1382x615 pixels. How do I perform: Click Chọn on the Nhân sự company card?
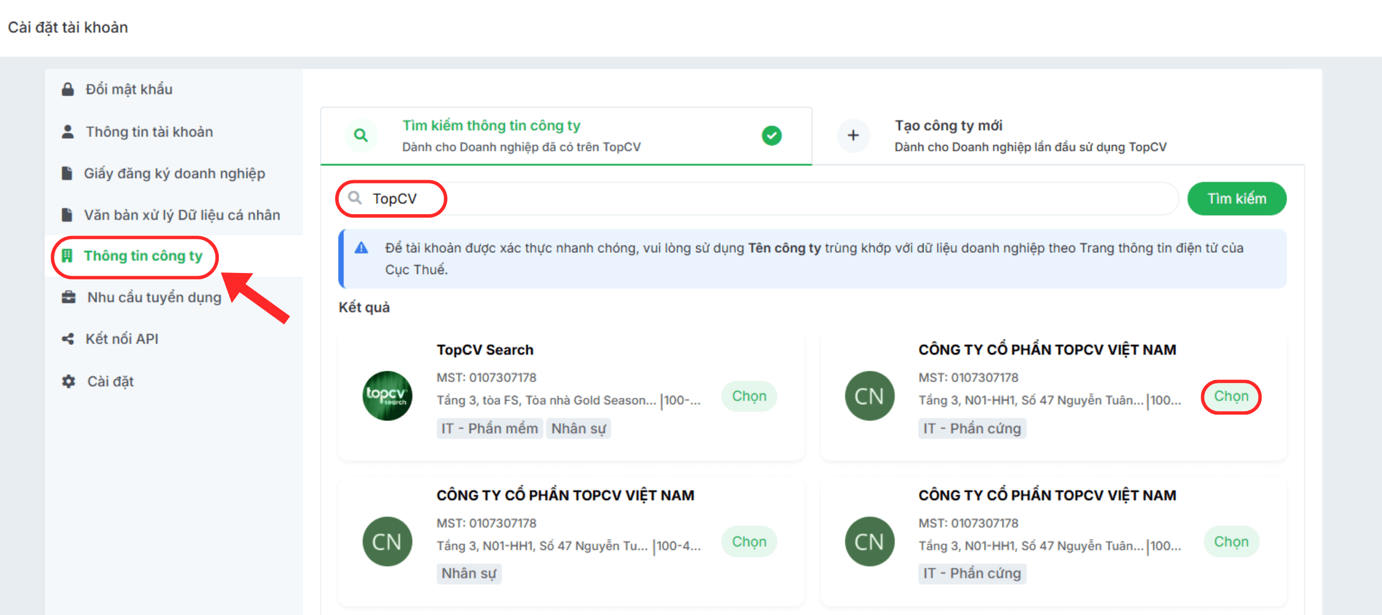pos(749,542)
